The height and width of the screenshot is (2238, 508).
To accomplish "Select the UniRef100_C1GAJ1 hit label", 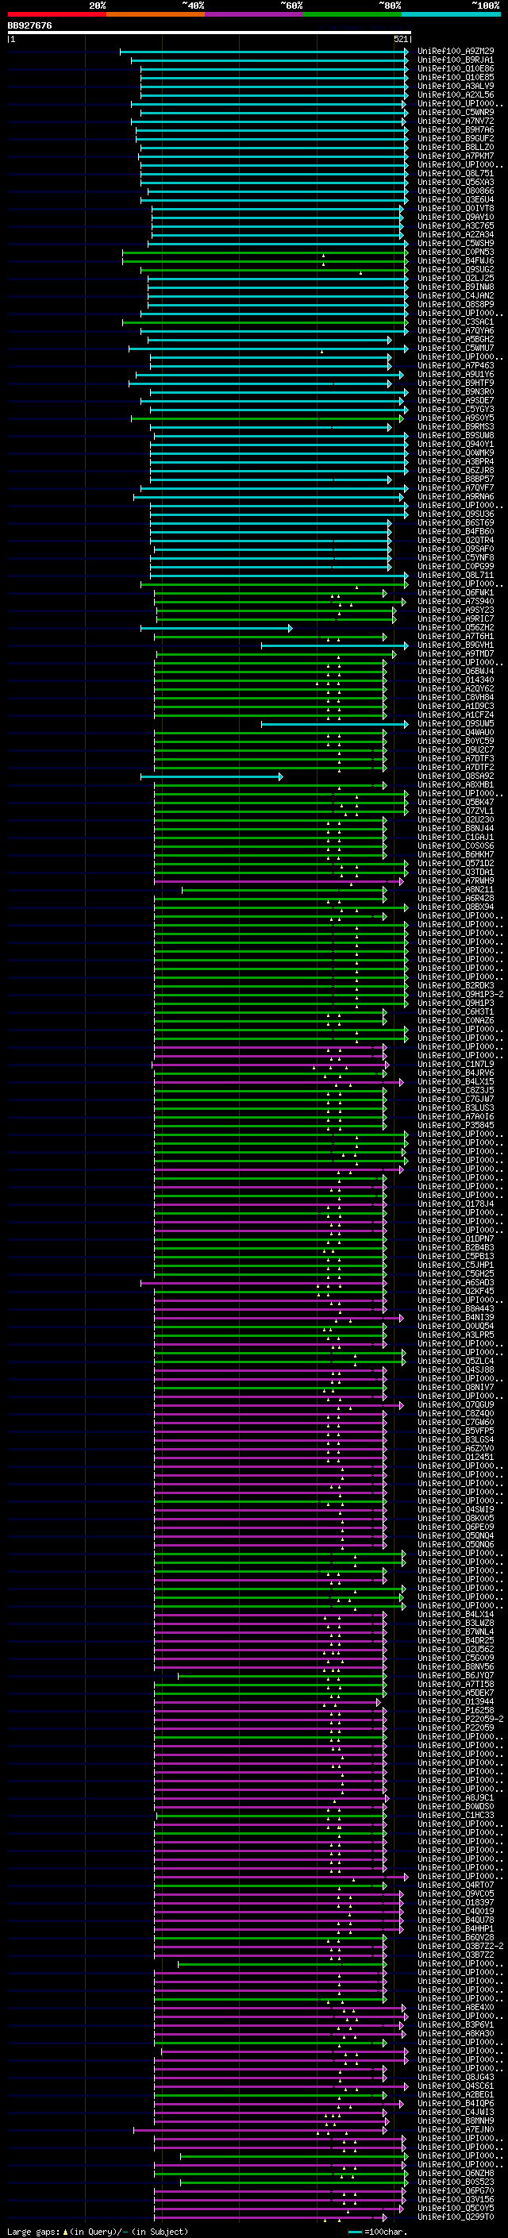I will [x=456, y=837].
